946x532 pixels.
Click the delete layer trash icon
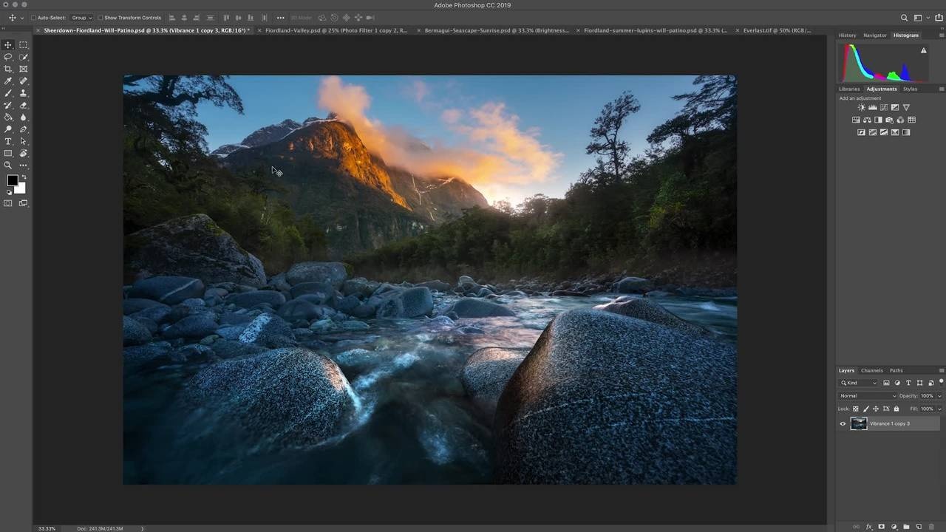[931, 527]
